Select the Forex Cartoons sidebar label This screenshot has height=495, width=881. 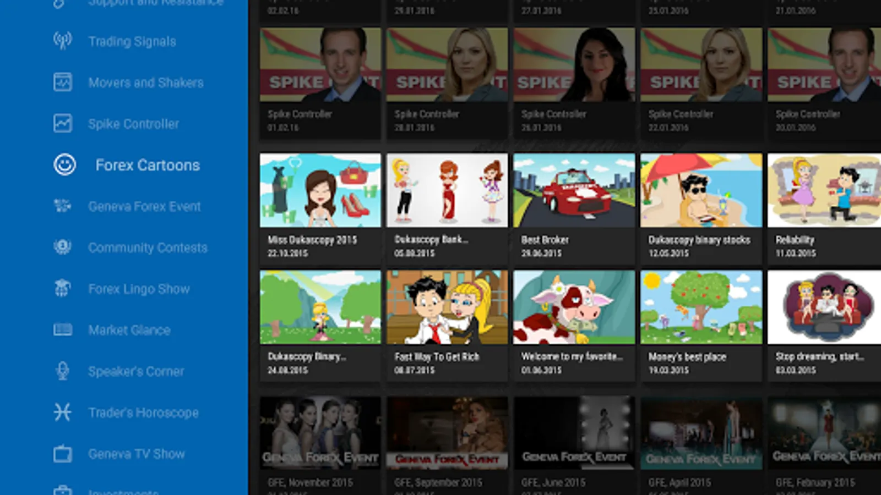(x=148, y=165)
